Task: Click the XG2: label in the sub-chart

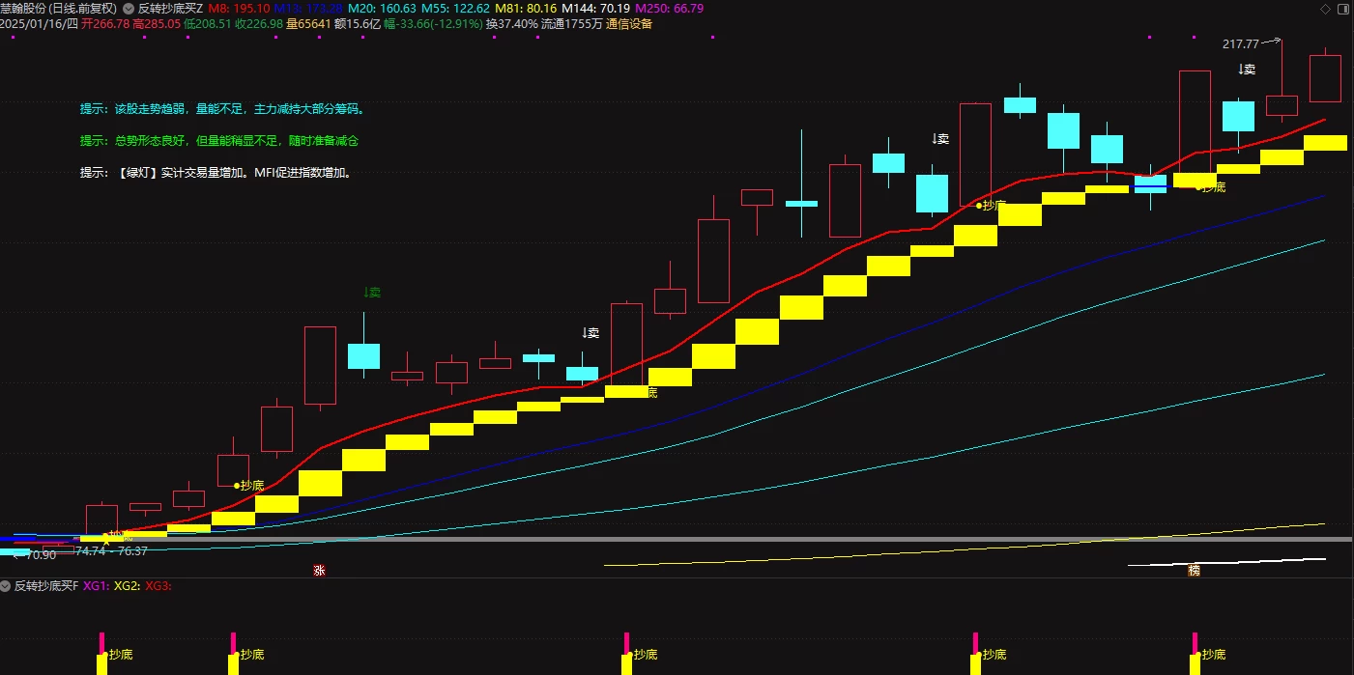Action: [127, 585]
